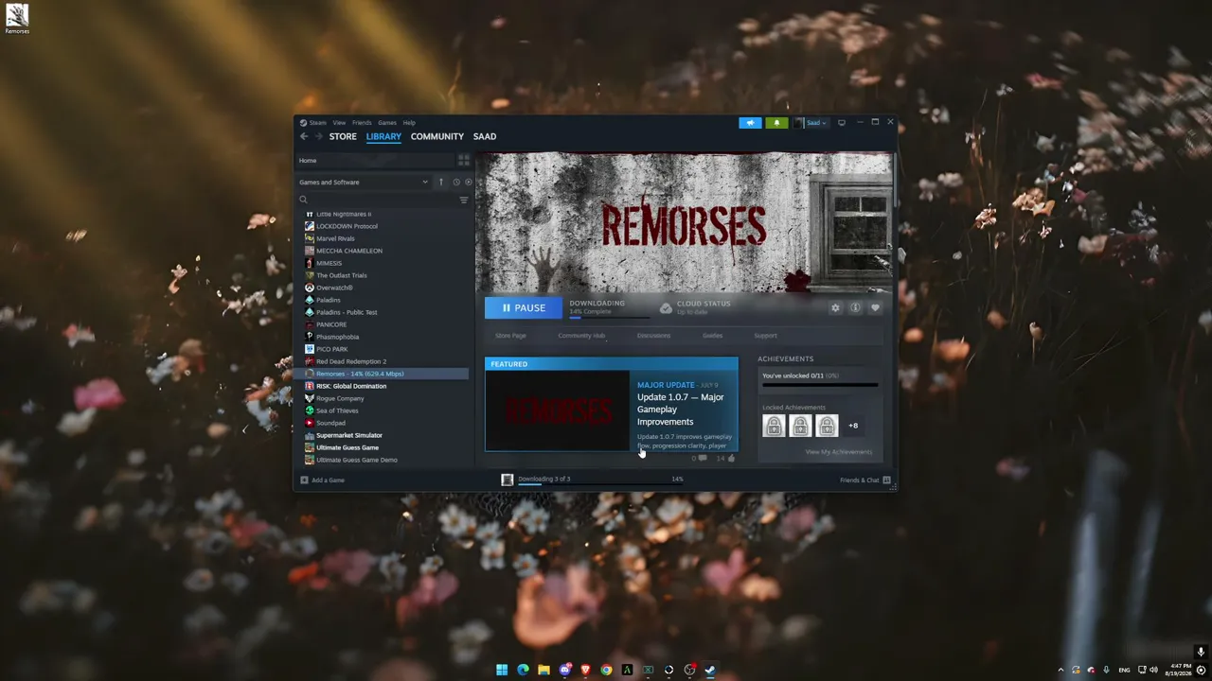Viewport: 1212px width, 681px height.
Task: Open the Friends menu
Action: [362, 123]
